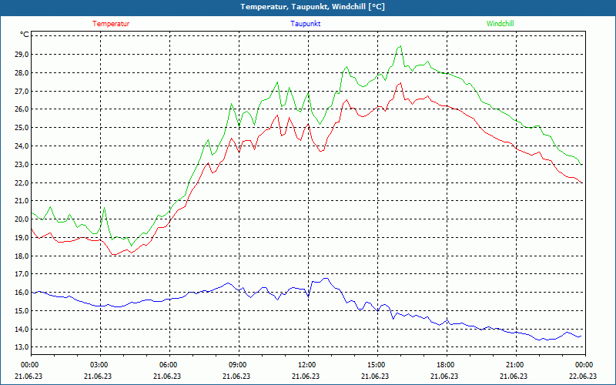This screenshot has width=616, height=385.
Task: Click the 25,0 y-axis value
Action: click(x=22, y=128)
